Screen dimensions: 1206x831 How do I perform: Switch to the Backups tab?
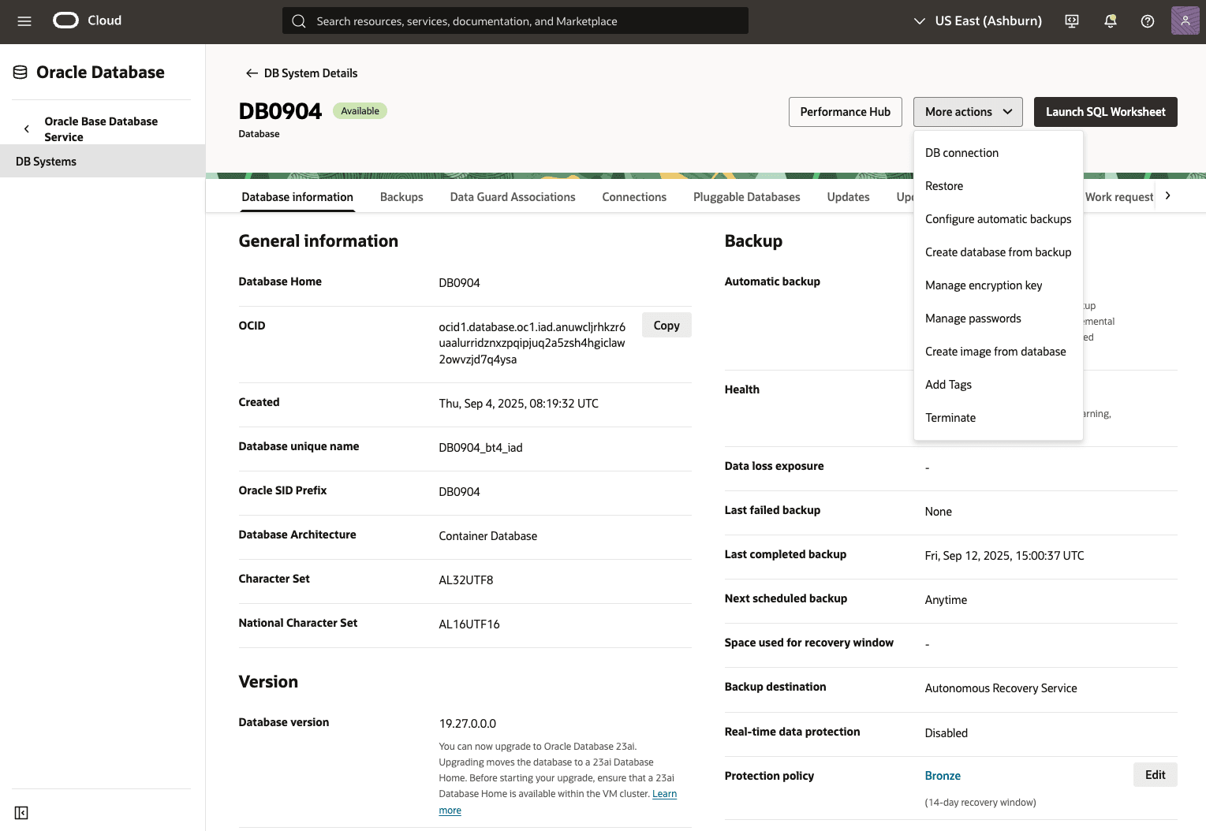tap(401, 196)
